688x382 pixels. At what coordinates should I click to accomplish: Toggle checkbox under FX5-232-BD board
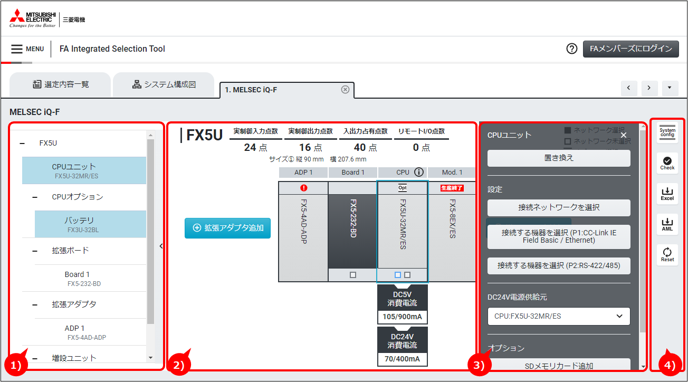click(x=353, y=275)
